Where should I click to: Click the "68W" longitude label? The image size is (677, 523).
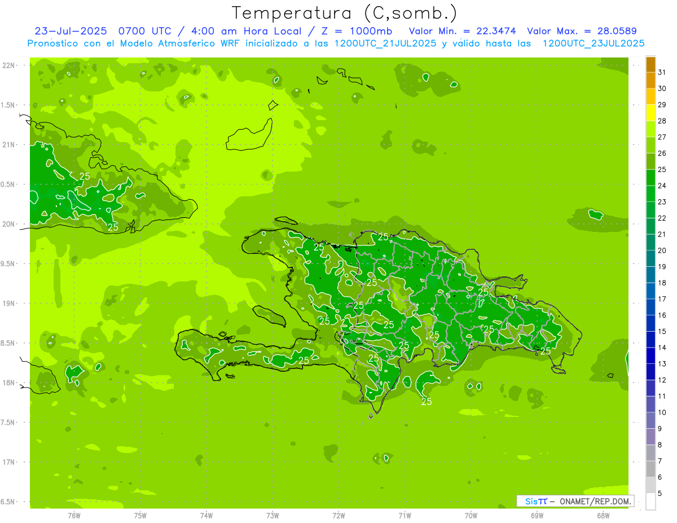[x=603, y=516]
